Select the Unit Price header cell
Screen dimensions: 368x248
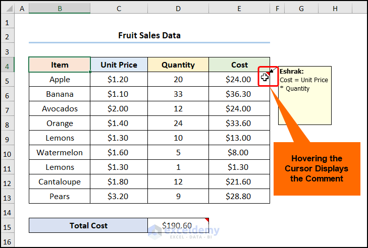click(x=119, y=65)
